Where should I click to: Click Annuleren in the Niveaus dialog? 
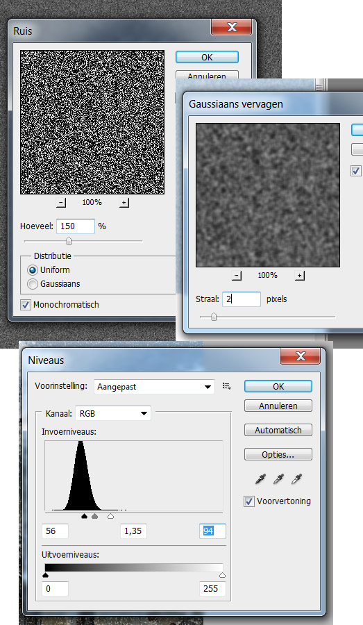click(x=278, y=406)
